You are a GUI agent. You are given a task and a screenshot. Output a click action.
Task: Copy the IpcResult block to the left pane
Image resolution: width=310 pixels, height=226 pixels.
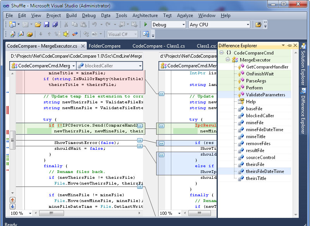[162, 126]
